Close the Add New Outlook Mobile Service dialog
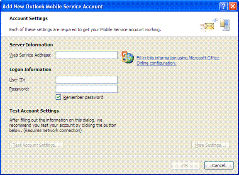The height and width of the screenshot is (175, 239). 233,6
